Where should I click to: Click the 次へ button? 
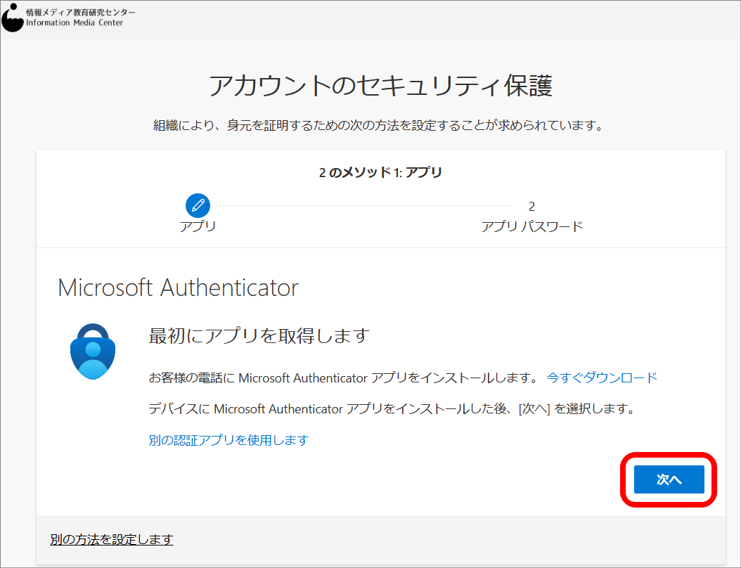pos(669,479)
